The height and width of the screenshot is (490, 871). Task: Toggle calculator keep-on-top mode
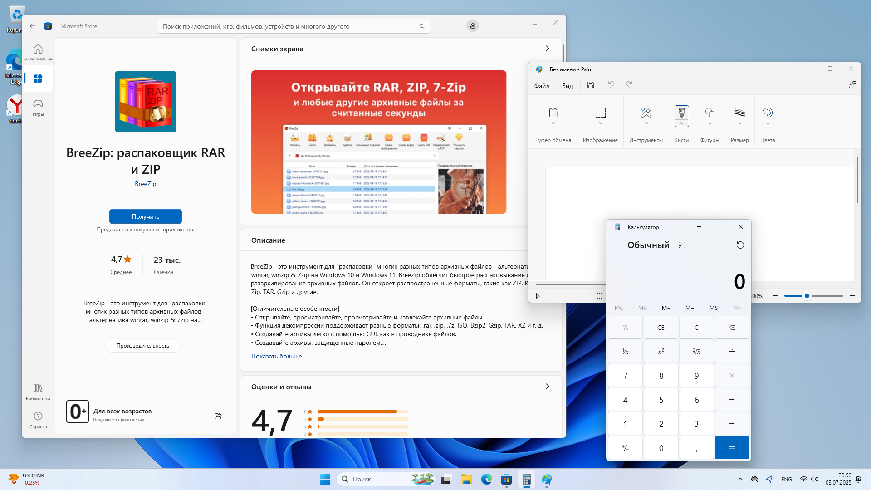681,245
